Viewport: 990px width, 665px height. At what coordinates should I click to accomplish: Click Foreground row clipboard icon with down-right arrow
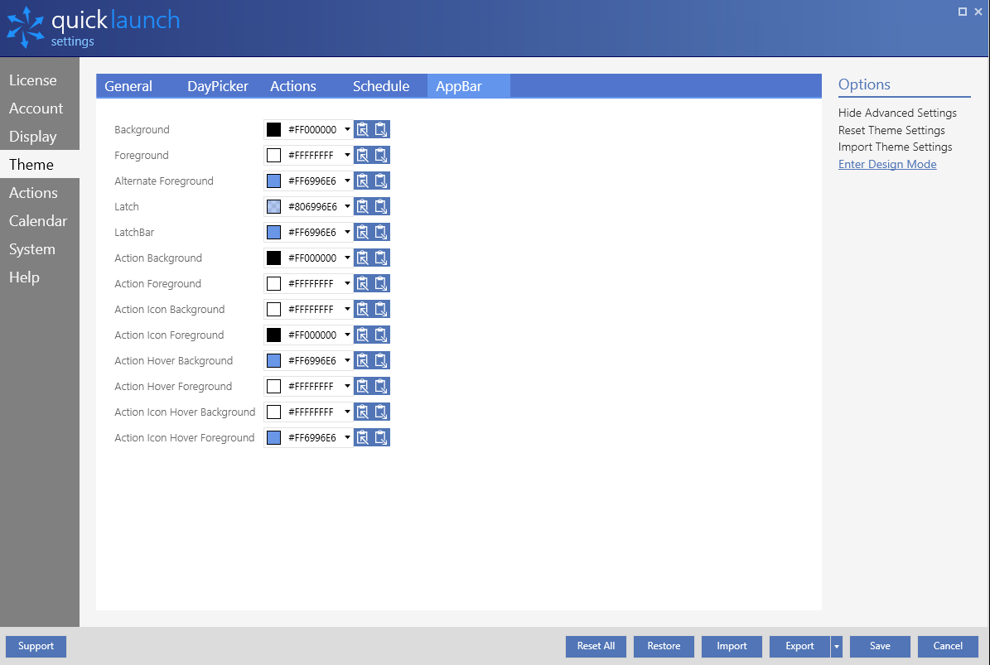tap(381, 155)
